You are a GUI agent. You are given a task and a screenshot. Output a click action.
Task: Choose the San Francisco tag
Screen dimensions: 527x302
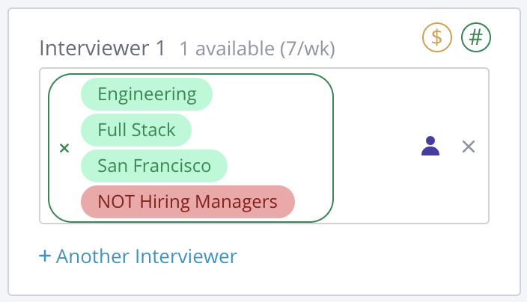click(153, 166)
